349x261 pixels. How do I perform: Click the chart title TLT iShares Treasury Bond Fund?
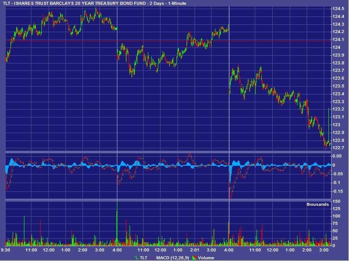(94, 3)
